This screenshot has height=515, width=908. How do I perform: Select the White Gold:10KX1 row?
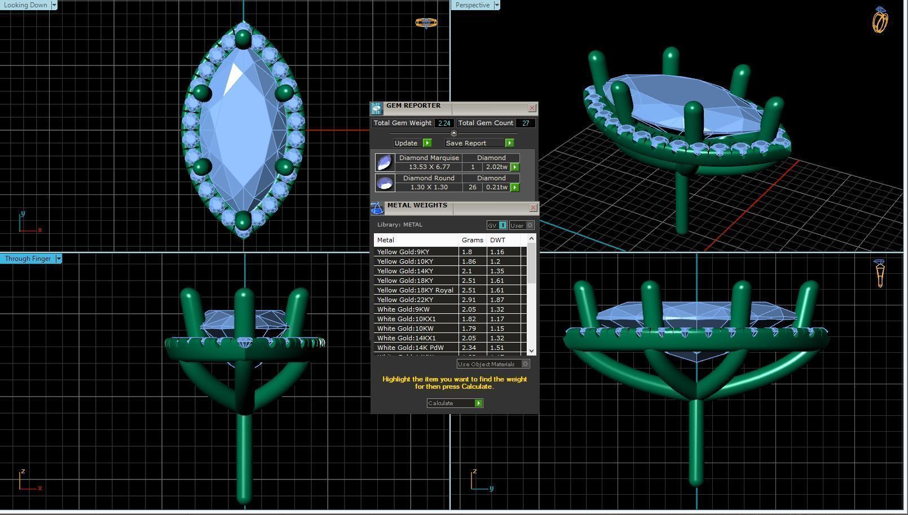pos(450,319)
